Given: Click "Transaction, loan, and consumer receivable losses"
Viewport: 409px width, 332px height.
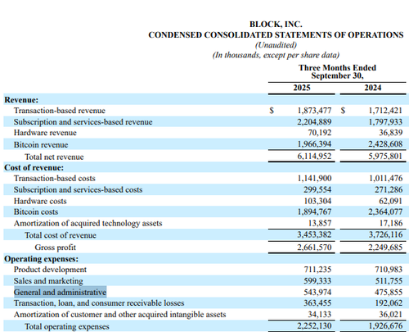Looking at the screenshot, I should click(99, 303).
